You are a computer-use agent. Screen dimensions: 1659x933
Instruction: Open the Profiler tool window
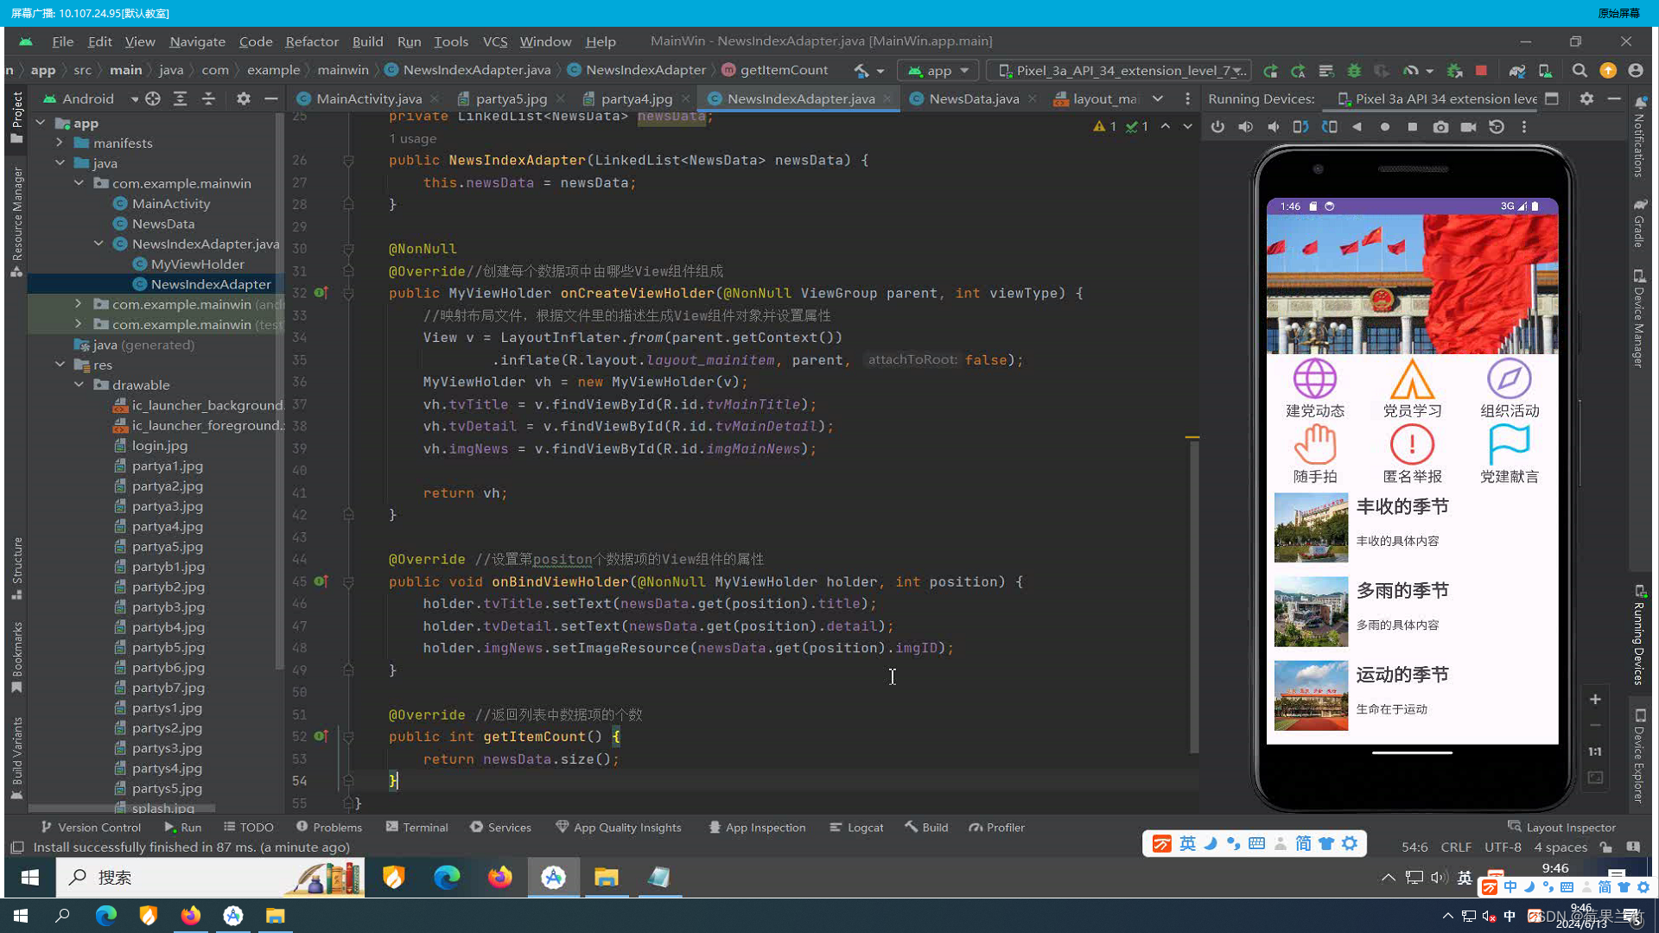point(996,827)
